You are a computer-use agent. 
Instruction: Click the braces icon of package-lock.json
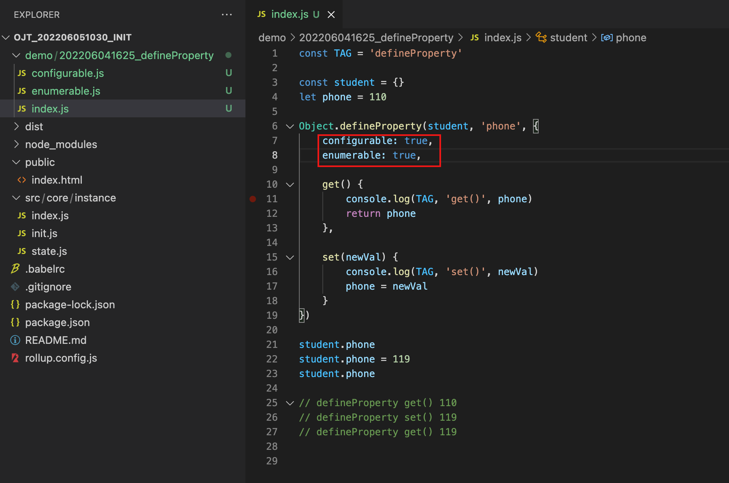[15, 305]
